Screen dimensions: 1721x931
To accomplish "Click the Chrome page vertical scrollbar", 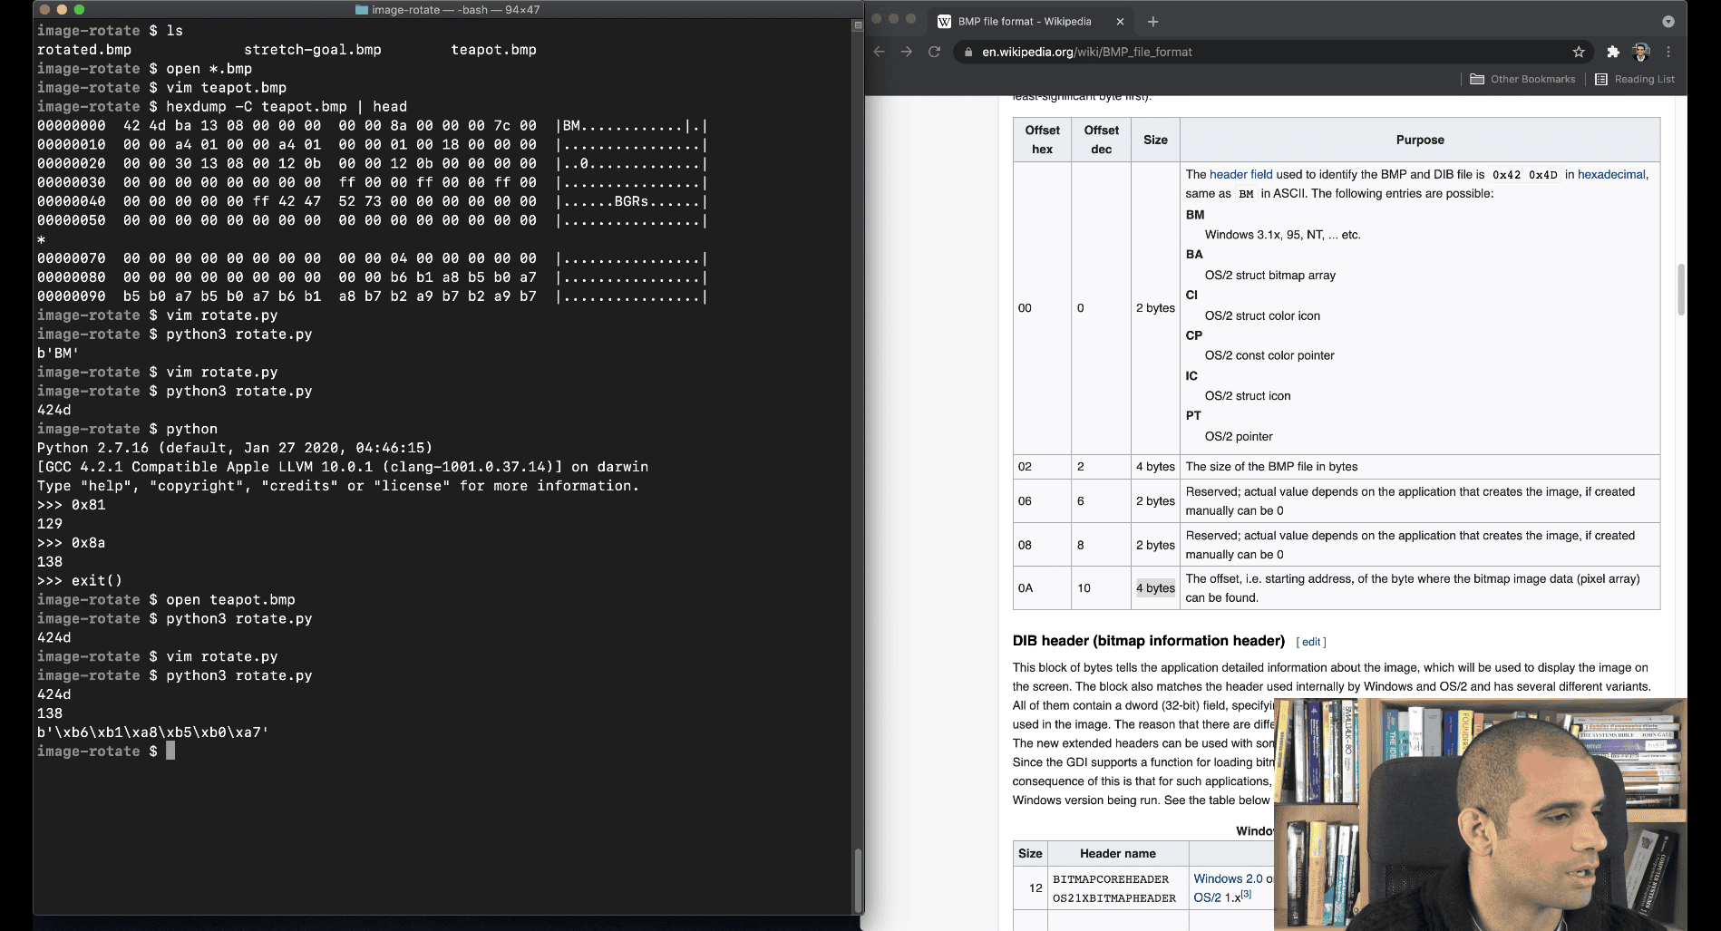I will [1681, 290].
